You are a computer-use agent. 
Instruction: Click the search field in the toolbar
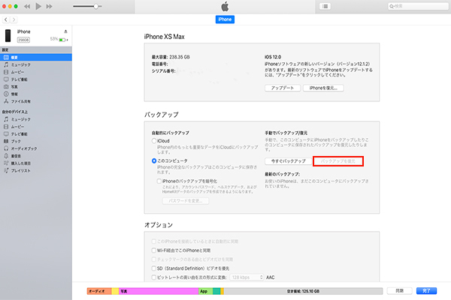418,6
